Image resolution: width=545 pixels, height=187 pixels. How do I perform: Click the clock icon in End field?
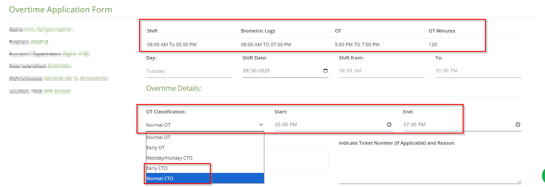pos(518,125)
